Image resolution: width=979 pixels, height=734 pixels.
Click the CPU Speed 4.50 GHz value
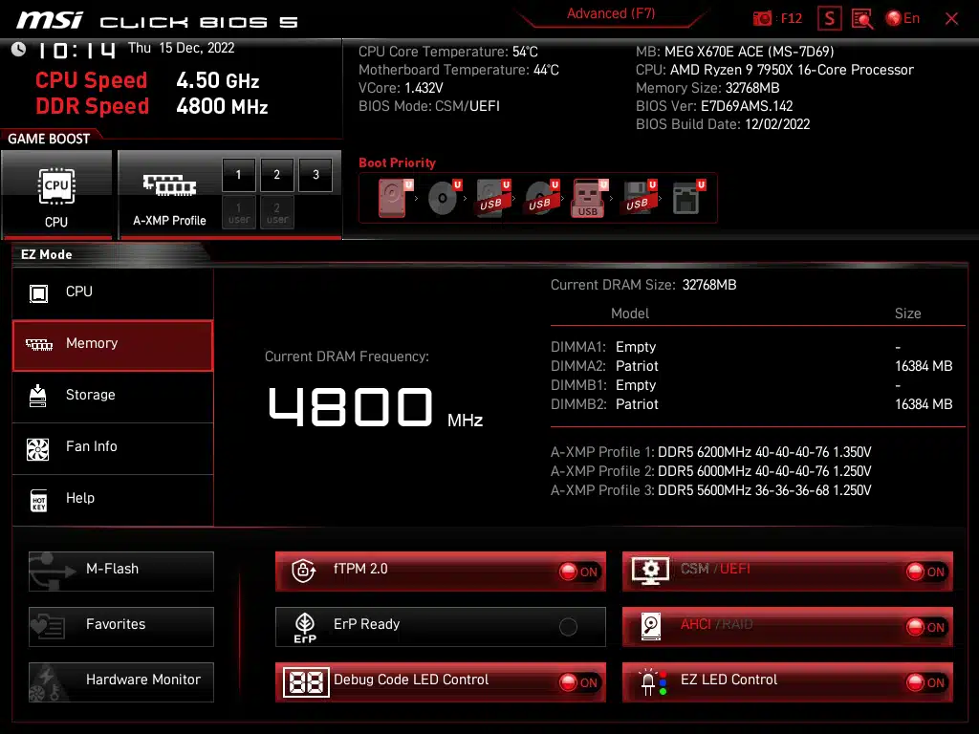tap(217, 80)
